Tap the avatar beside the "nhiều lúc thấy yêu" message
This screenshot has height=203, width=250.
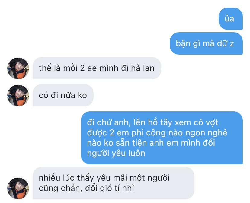click(18, 188)
